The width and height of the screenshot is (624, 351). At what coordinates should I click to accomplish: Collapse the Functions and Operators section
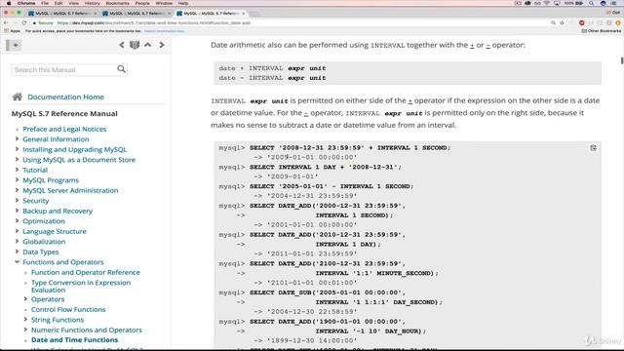[x=17, y=262]
